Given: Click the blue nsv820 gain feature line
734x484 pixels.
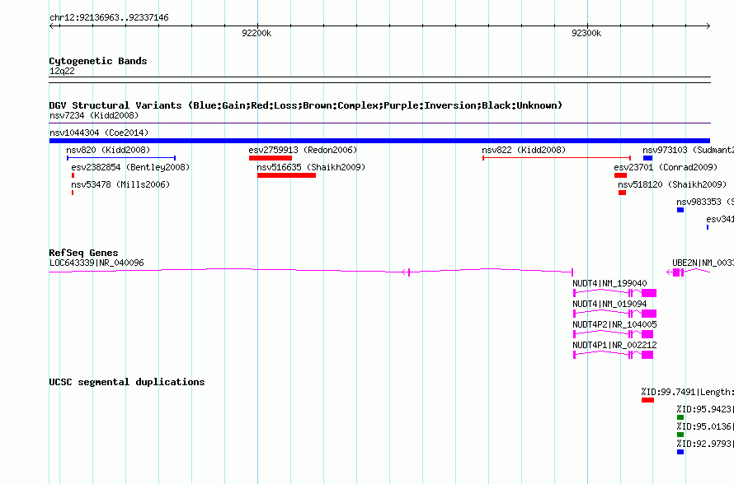Looking at the screenshot, I should 121,158.
